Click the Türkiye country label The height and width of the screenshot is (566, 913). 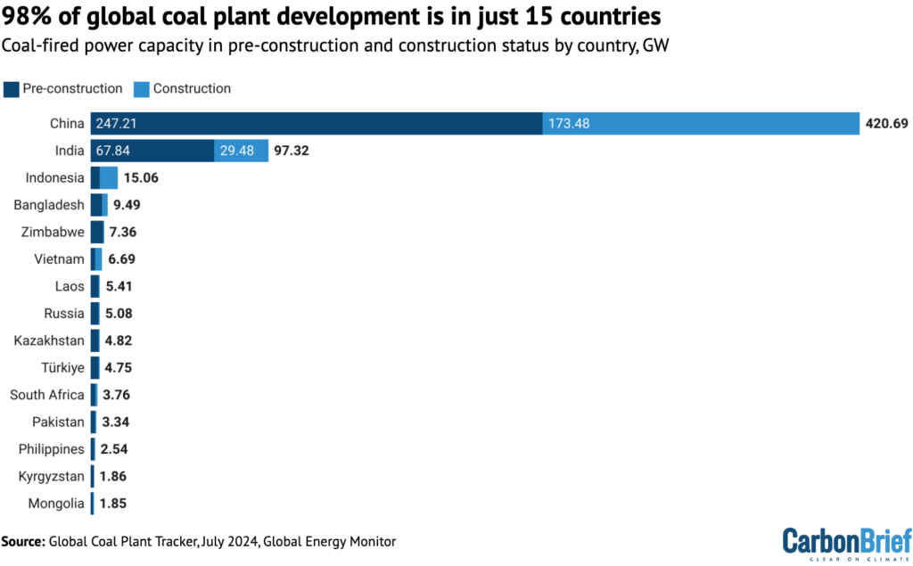point(64,367)
